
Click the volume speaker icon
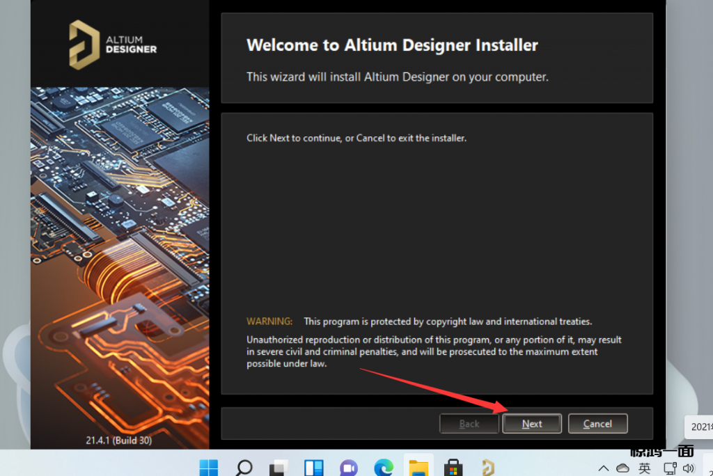click(689, 468)
